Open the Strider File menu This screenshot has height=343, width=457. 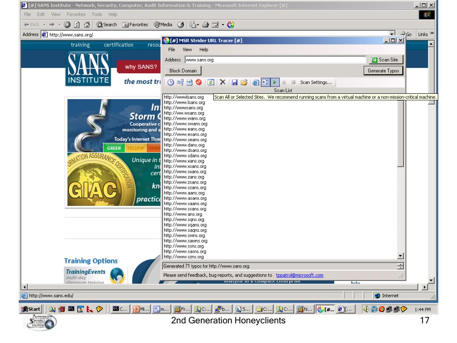point(172,50)
